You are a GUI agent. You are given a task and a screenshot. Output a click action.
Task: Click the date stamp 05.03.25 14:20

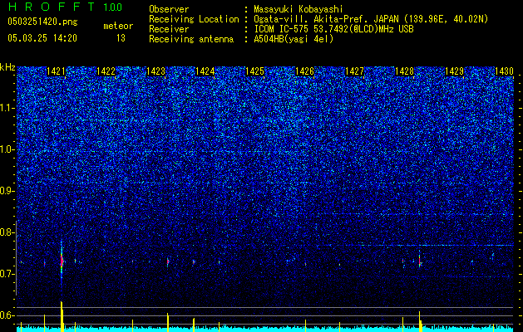click(x=42, y=38)
